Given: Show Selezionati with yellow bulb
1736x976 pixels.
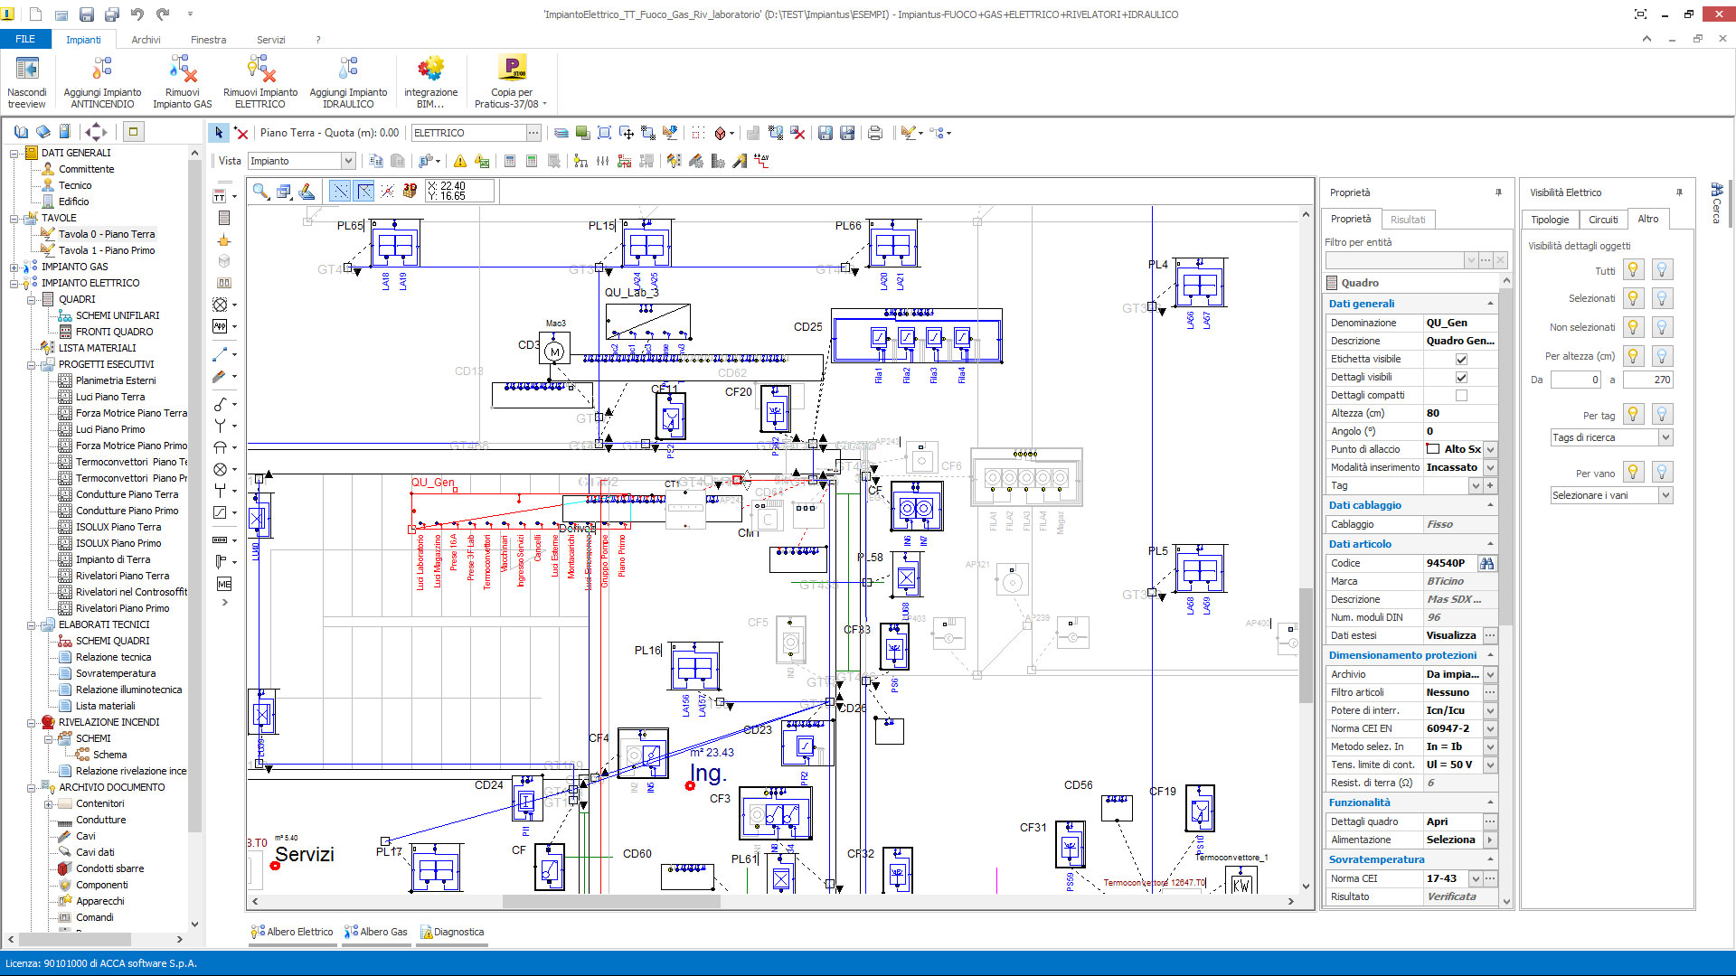Looking at the screenshot, I should point(1633,298).
